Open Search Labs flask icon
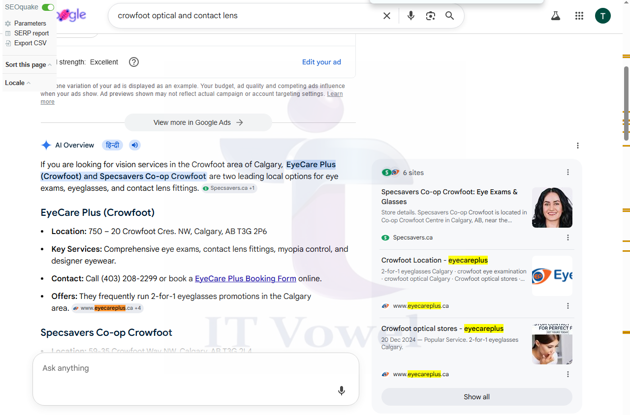This screenshot has height=415, width=630. [556, 16]
